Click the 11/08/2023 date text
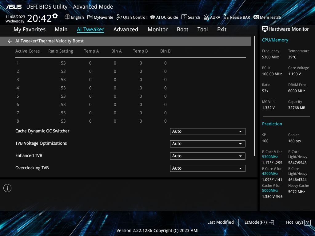This screenshot has width=315, height=236. click(x=15, y=17)
